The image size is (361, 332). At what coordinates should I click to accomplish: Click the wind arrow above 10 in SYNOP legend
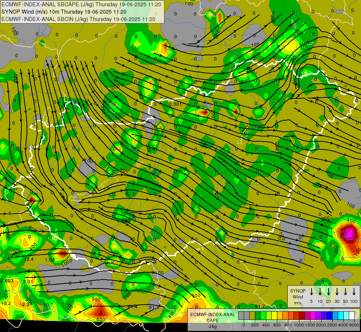click(320, 292)
